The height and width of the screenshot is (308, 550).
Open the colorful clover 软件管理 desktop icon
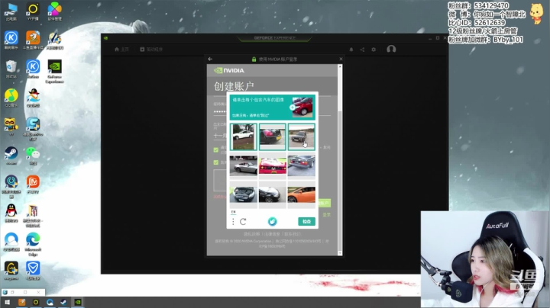click(x=55, y=11)
